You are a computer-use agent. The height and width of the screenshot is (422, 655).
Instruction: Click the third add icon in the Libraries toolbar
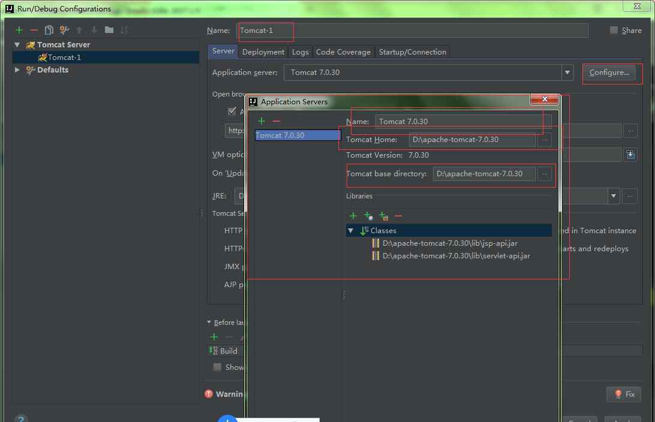[383, 216]
